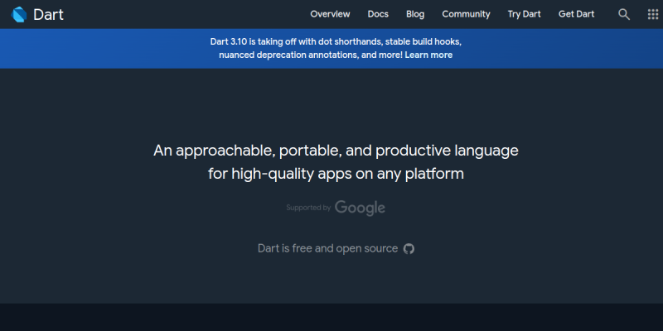Click the Dart wordmark text in header
This screenshot has height=331, width=663.
click(48, 14)
